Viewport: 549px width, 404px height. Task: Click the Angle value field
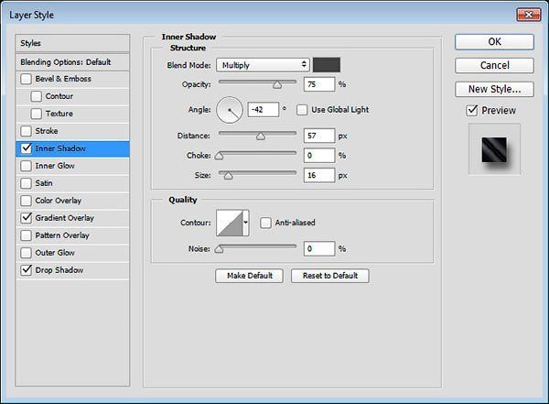click(x=264, y=110)
